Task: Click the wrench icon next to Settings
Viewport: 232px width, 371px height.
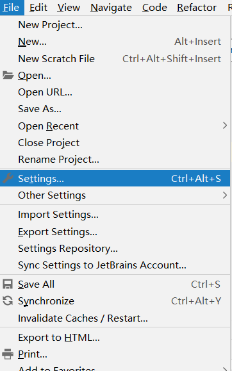Action: click(8, 178)
